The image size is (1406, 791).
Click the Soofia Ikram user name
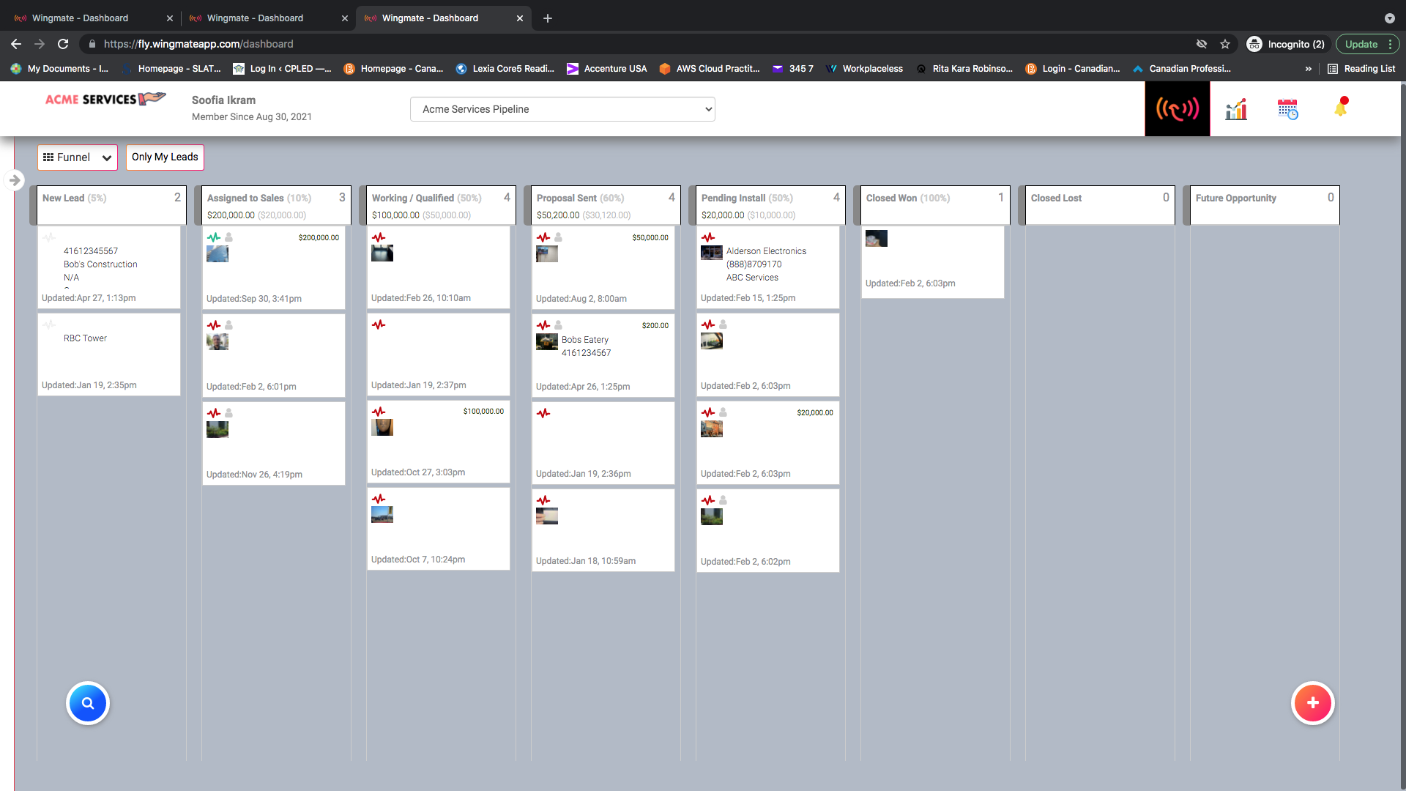point(223,100)
